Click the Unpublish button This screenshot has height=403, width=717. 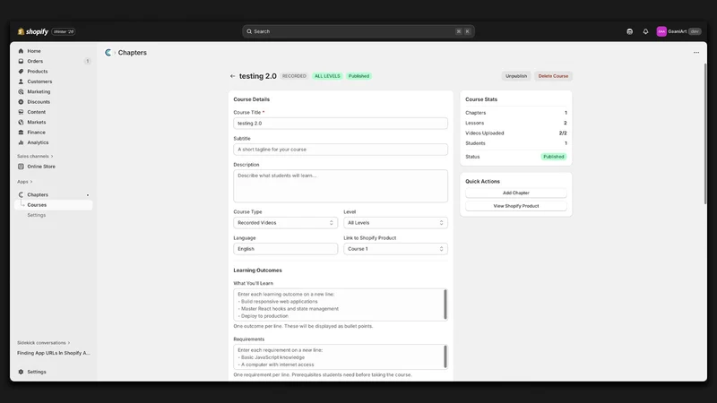point(516,76)
